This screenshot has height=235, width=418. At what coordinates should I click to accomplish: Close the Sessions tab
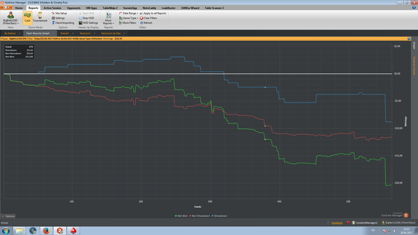pyautogui.click(x=94, y=33)
